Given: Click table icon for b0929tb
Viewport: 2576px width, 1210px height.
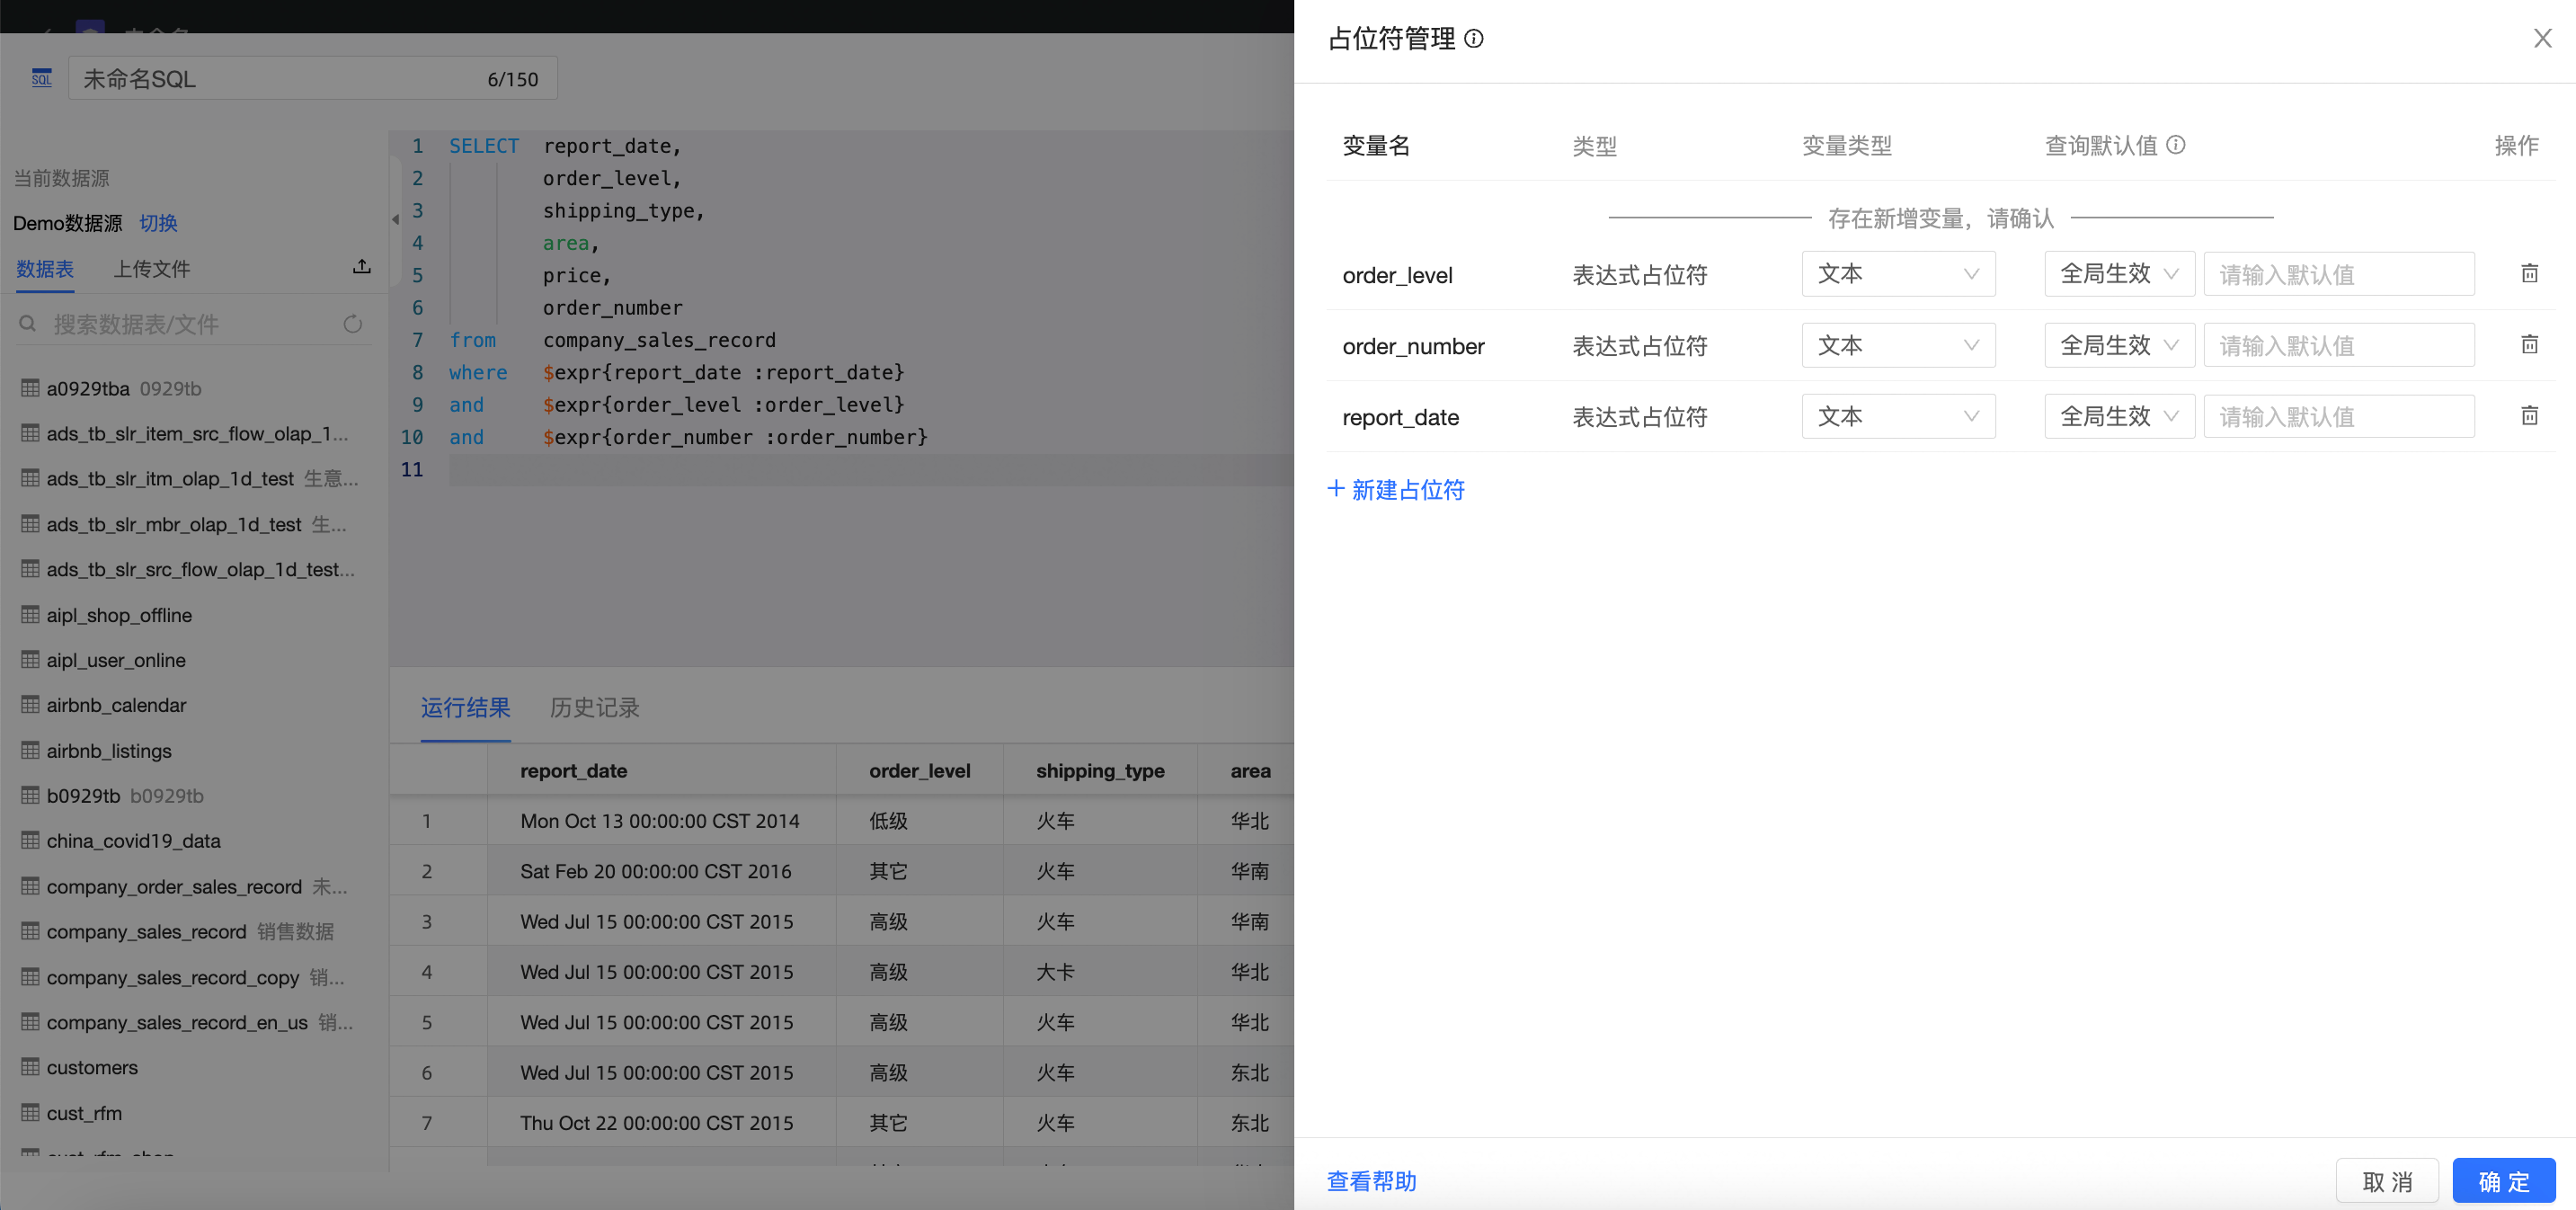Looking at the screenshot, I should pyautogui.click(x=31, y=796).
